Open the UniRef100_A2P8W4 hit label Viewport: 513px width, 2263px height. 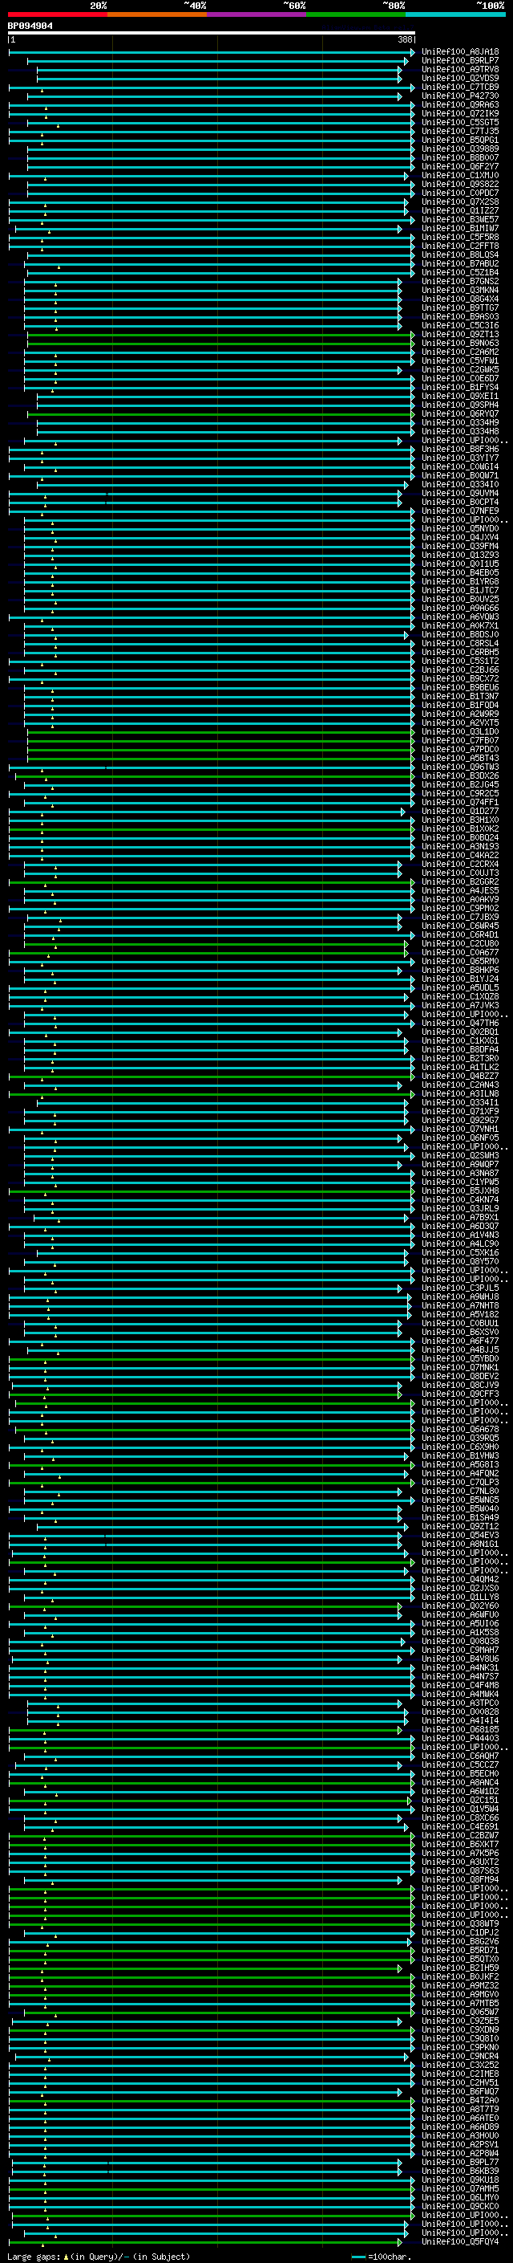460,2153
